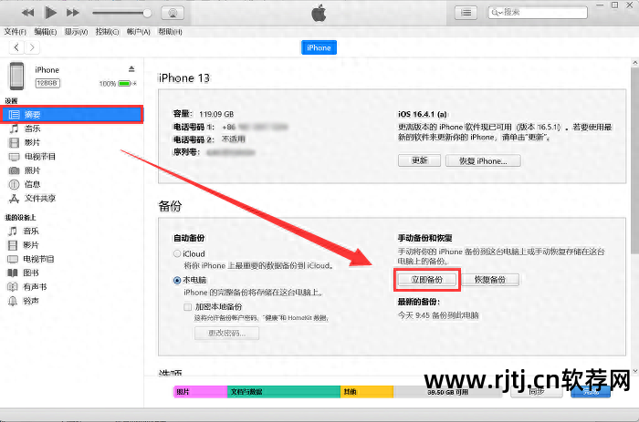
Task: Go back with the left chevron
Action: click(x=16, y=47)
